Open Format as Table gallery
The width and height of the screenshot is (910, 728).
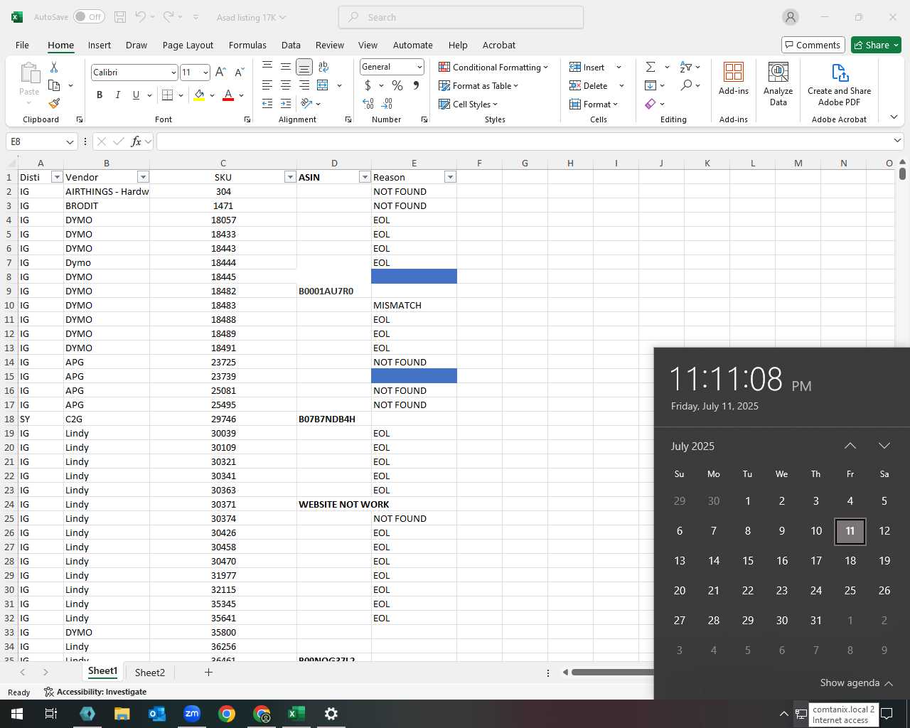coord(478,85)
